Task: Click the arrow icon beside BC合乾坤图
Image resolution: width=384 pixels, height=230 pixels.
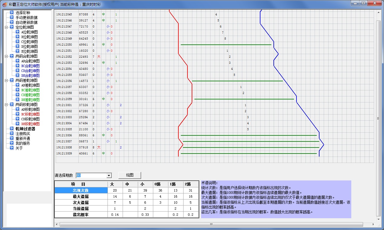Action: (x=18, y=66)
